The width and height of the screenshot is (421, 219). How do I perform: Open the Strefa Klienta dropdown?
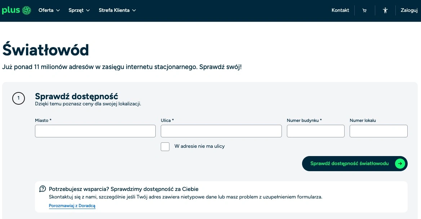(x=117, y=10)
